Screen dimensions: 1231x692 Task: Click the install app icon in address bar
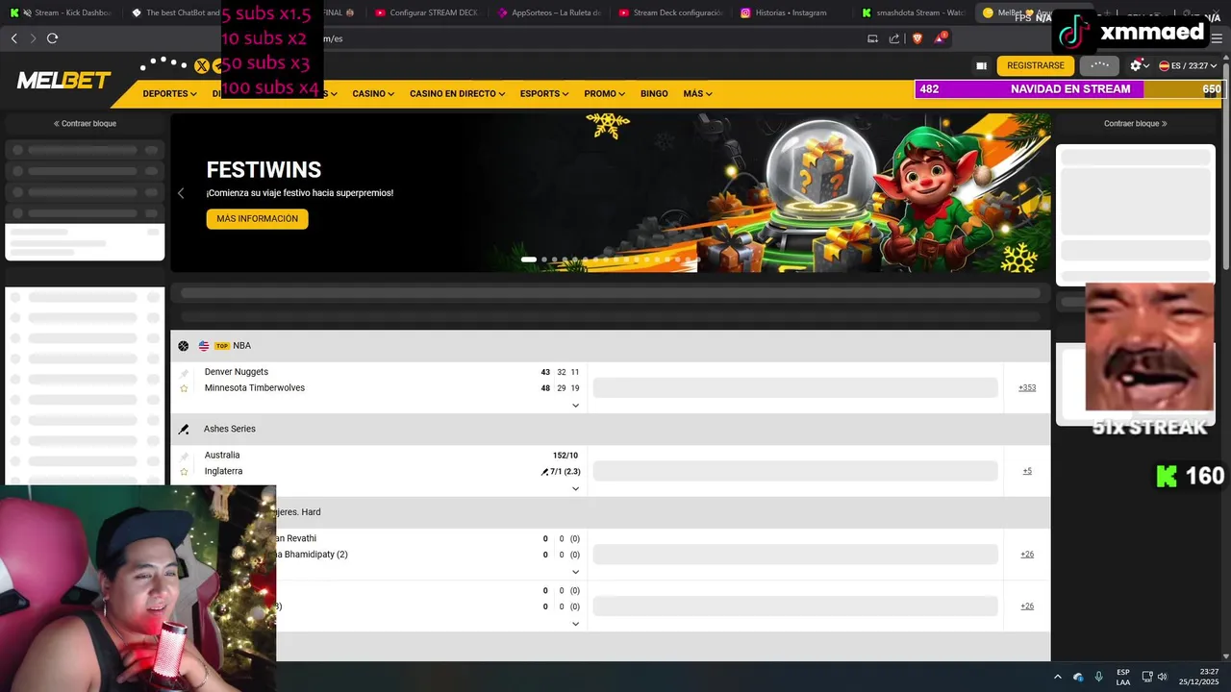click(872, 38)
